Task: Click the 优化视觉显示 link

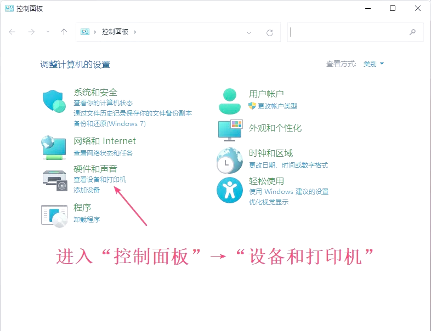Action: [x=269, y=202]
